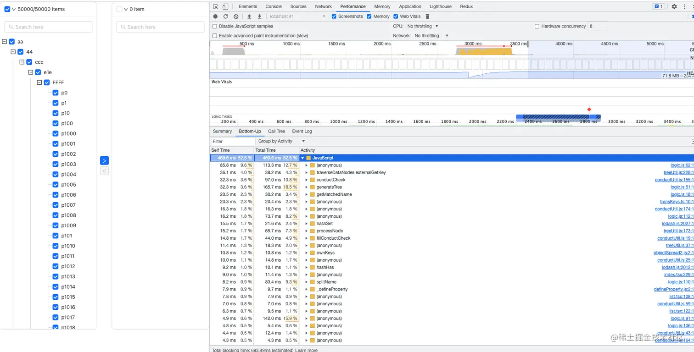Click the red marker on the timeline

point(589,110)
